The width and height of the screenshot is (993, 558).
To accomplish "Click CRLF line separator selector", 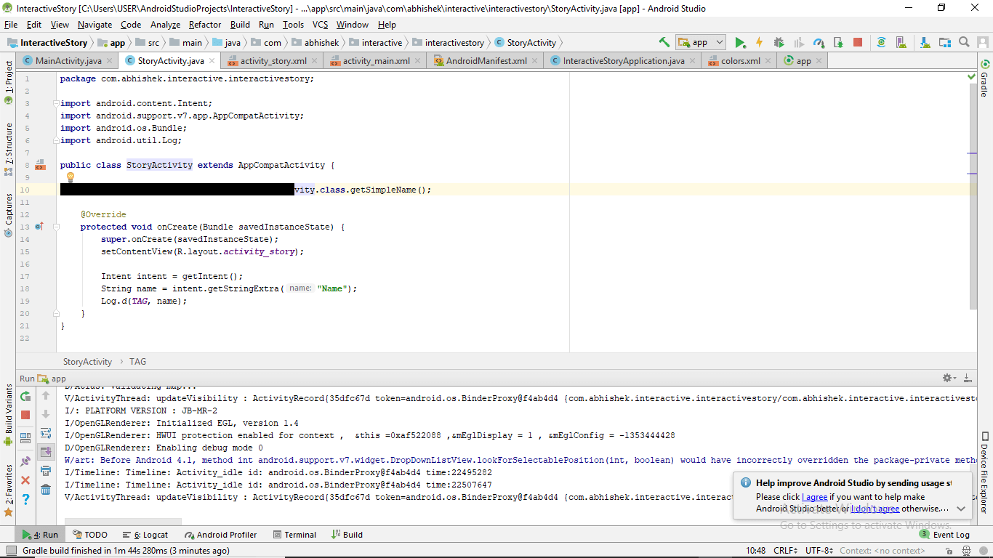I will coord(786,551).
